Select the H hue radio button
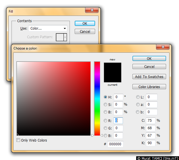Image resolution: width=179 pixels, height=160 pixels. point(105,97)
